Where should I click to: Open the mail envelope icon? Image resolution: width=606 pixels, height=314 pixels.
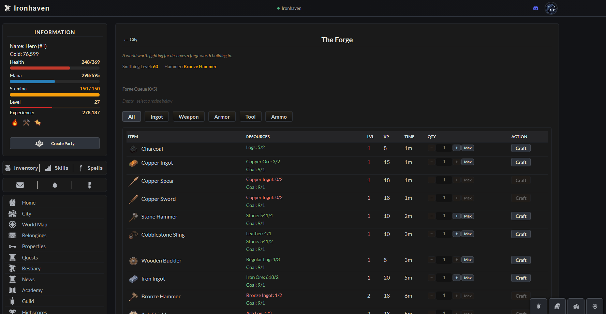(20, 185)
